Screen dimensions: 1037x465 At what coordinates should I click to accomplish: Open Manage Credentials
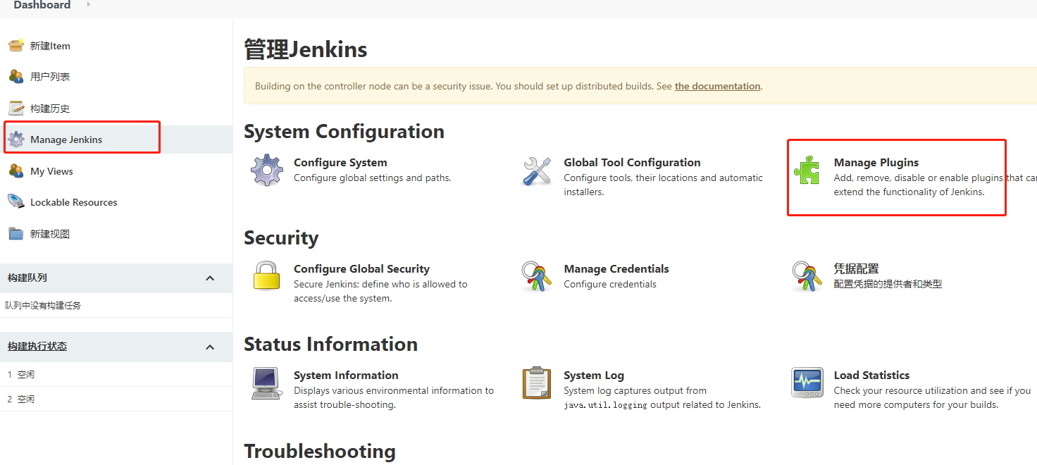[x=616, y=269]
